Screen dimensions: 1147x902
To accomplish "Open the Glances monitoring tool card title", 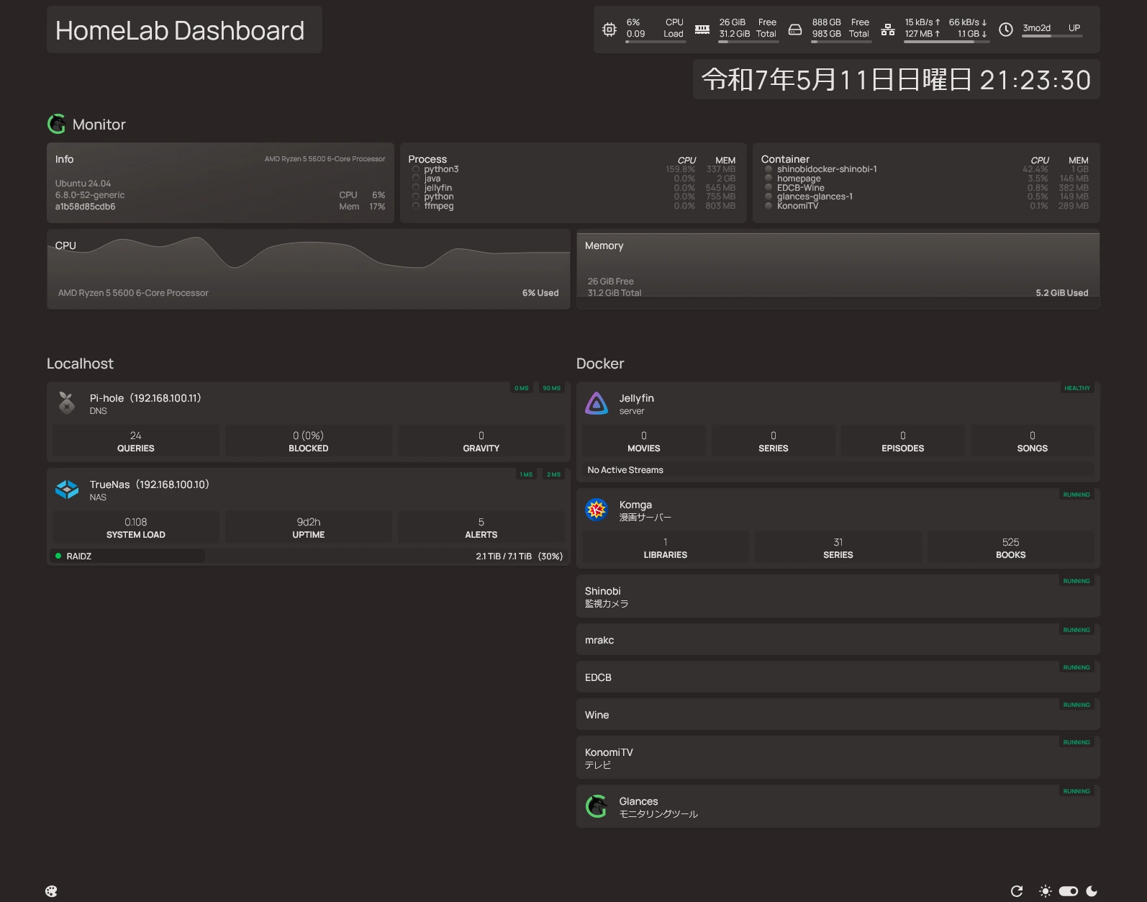I will (x=638, y=801).
